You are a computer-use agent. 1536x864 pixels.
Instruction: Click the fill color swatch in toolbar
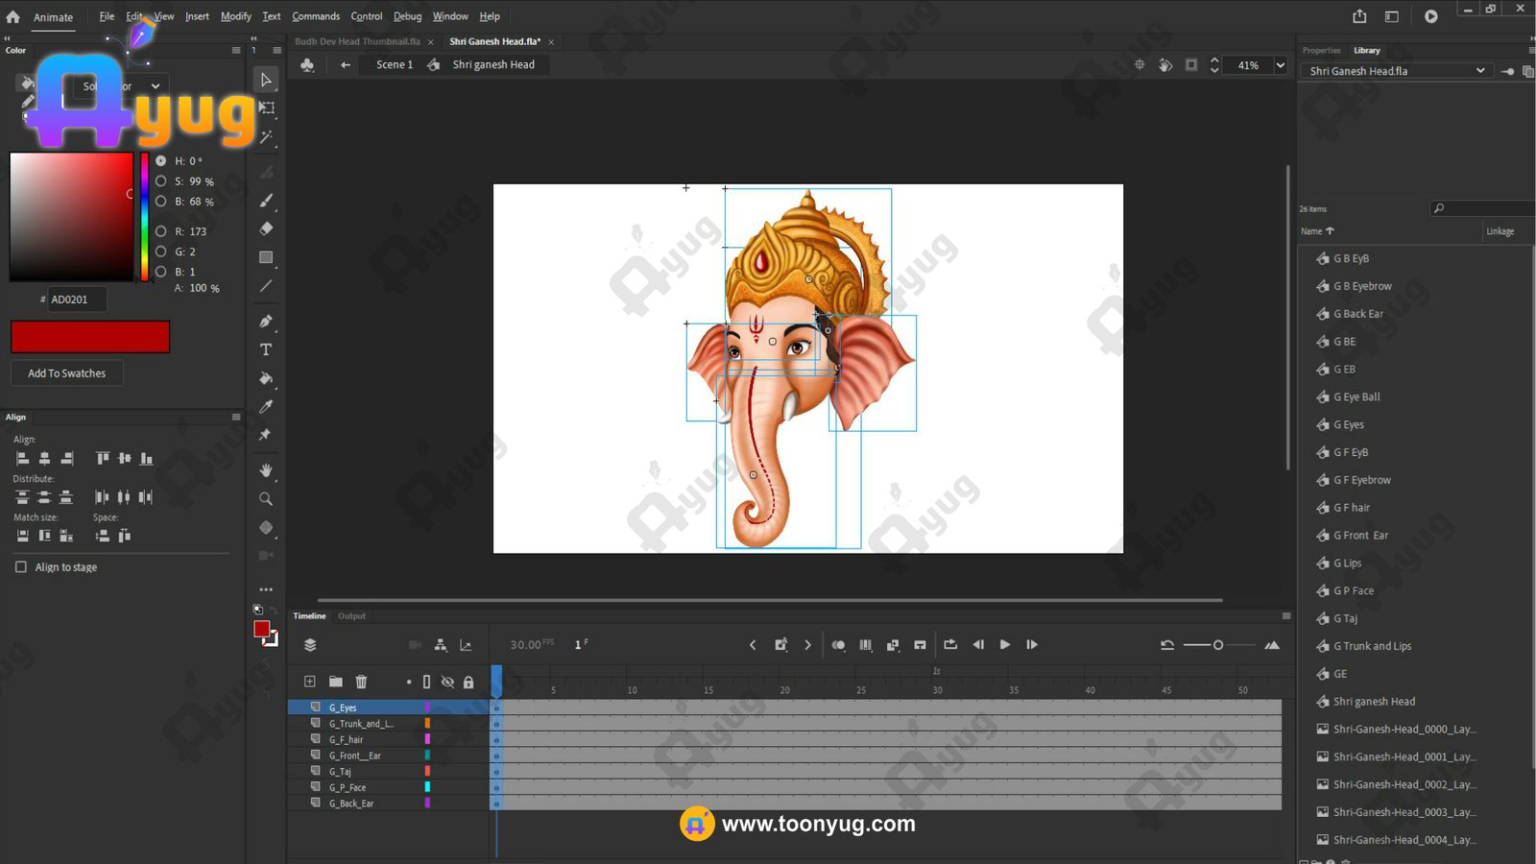click(x=262, y=629)
